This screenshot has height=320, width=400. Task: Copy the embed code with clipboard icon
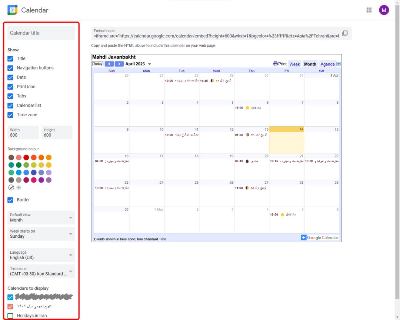pos(345,33)
